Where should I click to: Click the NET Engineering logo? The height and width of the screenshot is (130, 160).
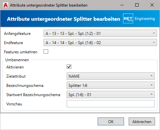click(x=139, y=18)
